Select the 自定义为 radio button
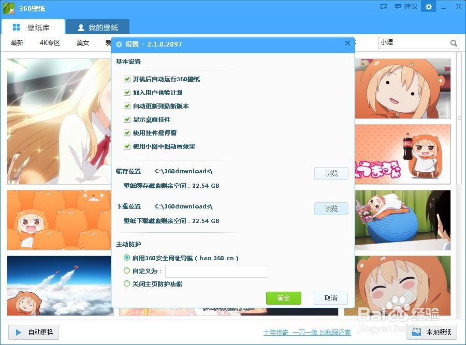The image size is (466, 345). click(x=127, y=271)
